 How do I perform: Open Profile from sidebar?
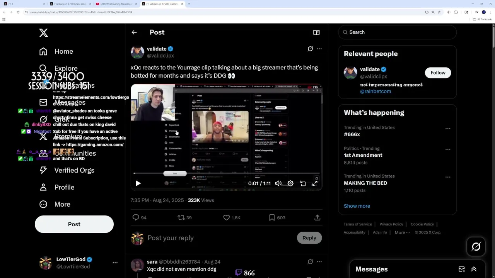[x=64, y=187]
